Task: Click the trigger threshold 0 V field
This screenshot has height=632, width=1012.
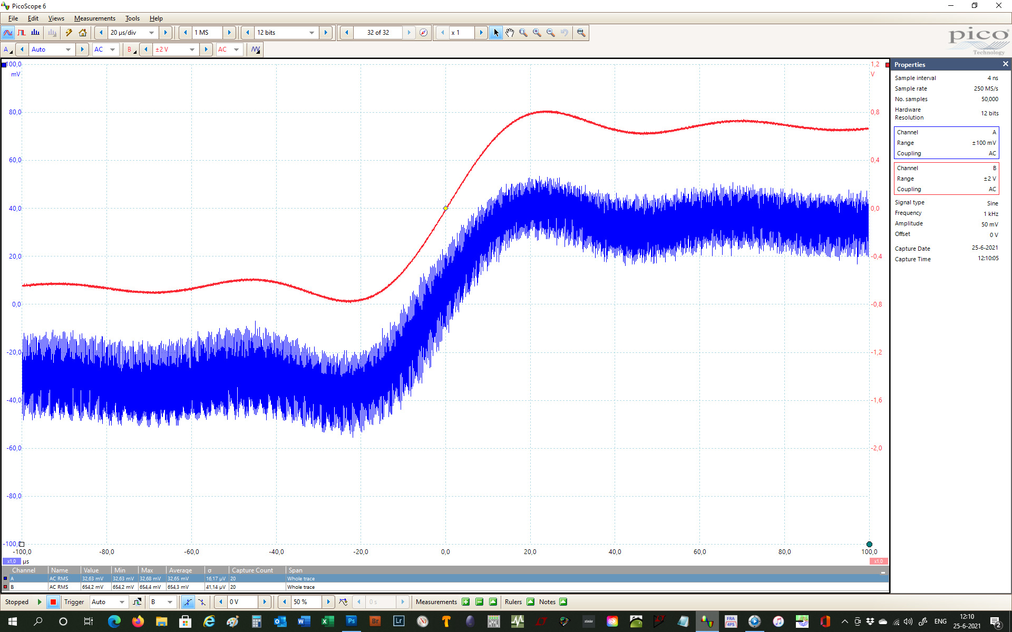Action: [242, 602]
